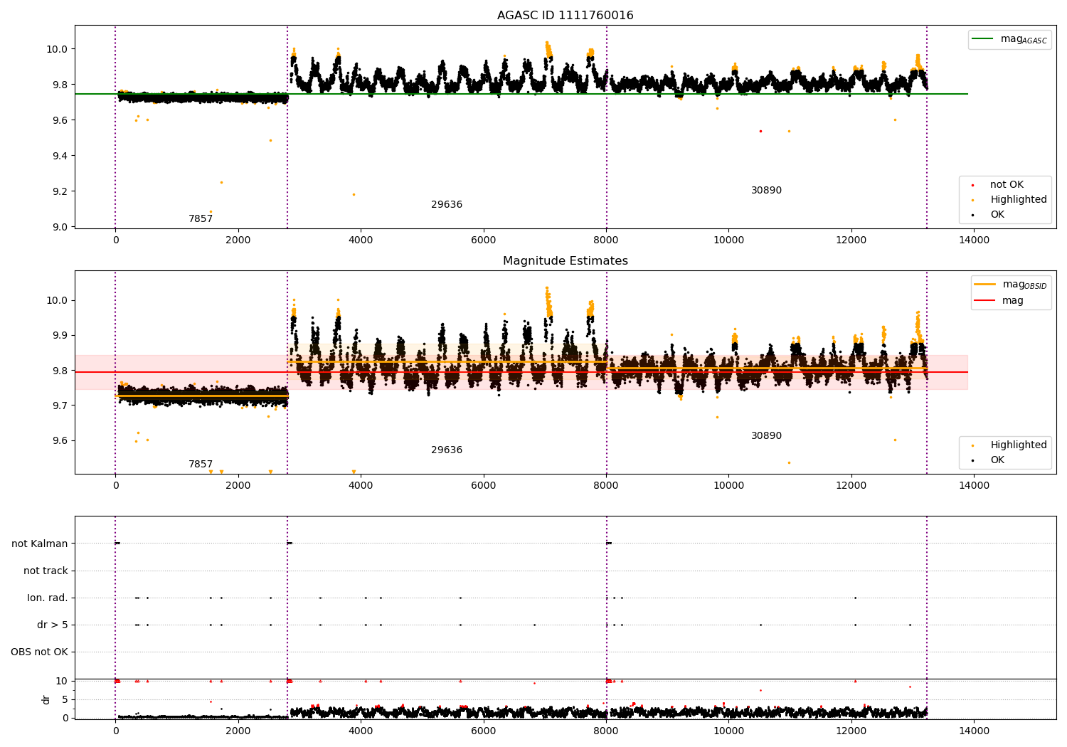Click the 14000 x-axis tick under the top plot
This screenshot has height=747, width=1067.
pos(974,240)
